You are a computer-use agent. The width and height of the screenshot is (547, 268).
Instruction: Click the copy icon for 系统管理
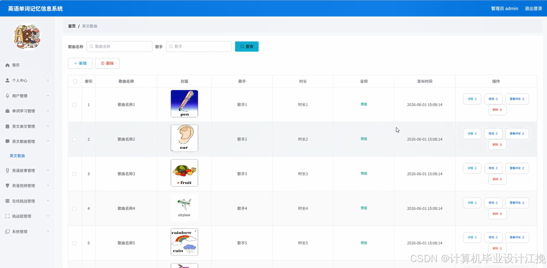(x=7, y=231)
